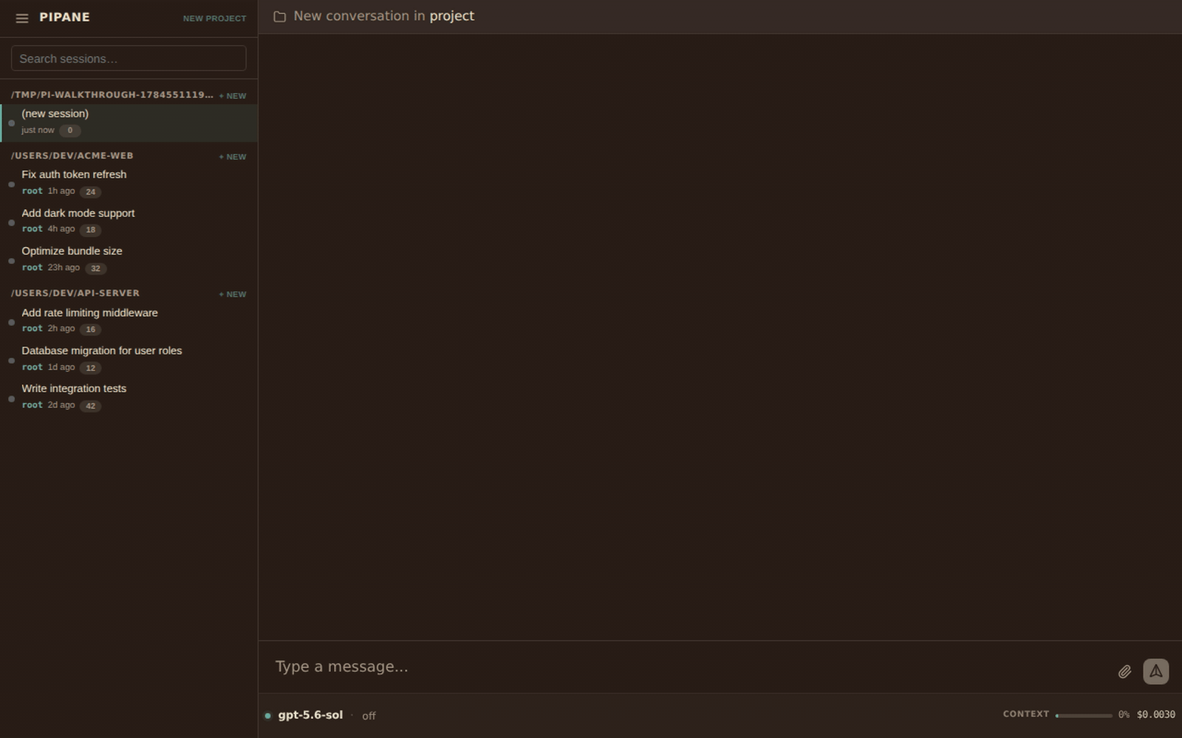1182x738 pixels.
Task: Click the 0% context percentage
Action: pyautogui.click(x=1124, y=714)
